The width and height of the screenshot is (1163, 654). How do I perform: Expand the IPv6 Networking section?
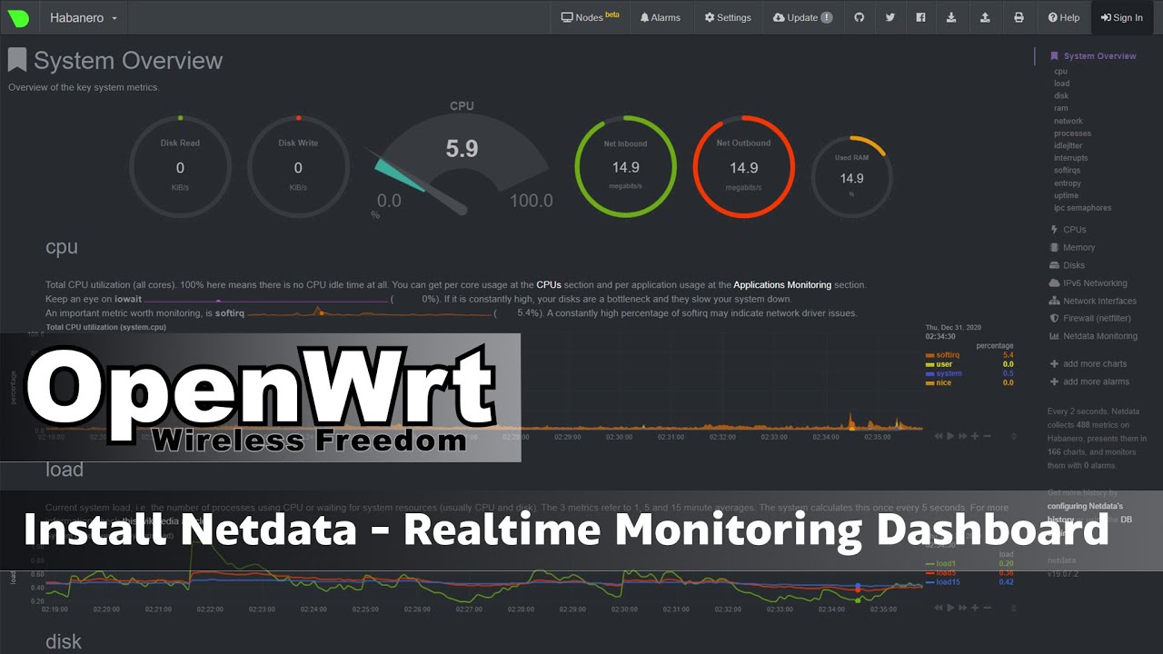click(x=1088, y=283)
